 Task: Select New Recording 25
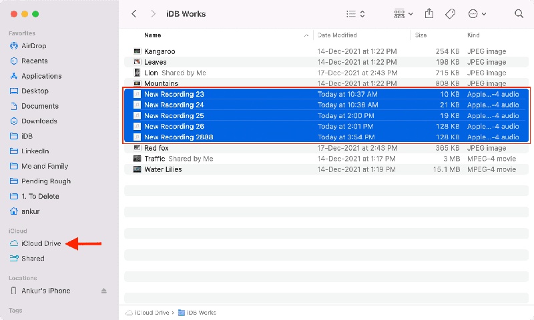coord(326,115)
